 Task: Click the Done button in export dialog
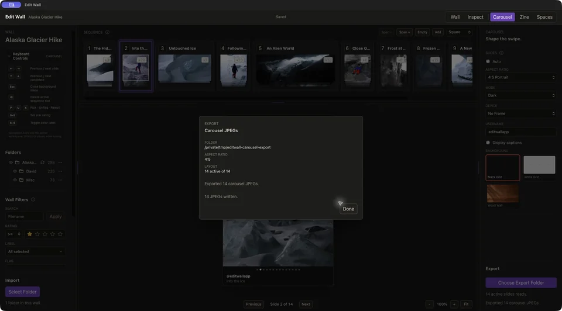348,209
